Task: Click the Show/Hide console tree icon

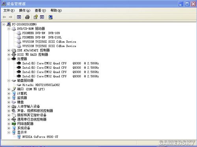Action: click(19, 17)
